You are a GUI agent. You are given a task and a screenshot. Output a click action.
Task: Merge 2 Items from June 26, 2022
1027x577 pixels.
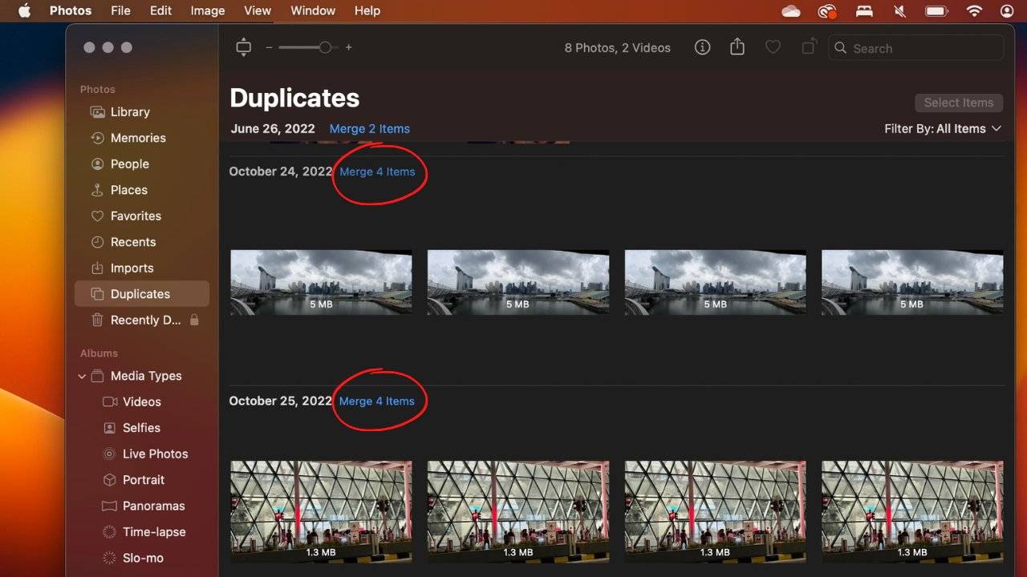point(369,128)
